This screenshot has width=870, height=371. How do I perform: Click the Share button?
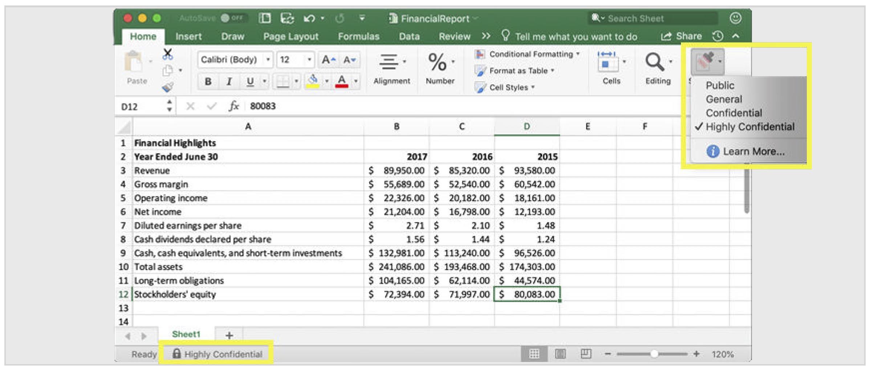[x=681, y=36]
